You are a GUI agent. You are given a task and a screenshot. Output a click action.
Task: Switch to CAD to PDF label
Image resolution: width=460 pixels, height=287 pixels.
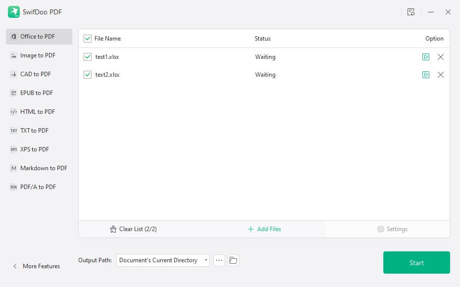[x=36, y=74]
